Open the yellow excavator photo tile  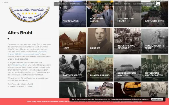point(127,90)
